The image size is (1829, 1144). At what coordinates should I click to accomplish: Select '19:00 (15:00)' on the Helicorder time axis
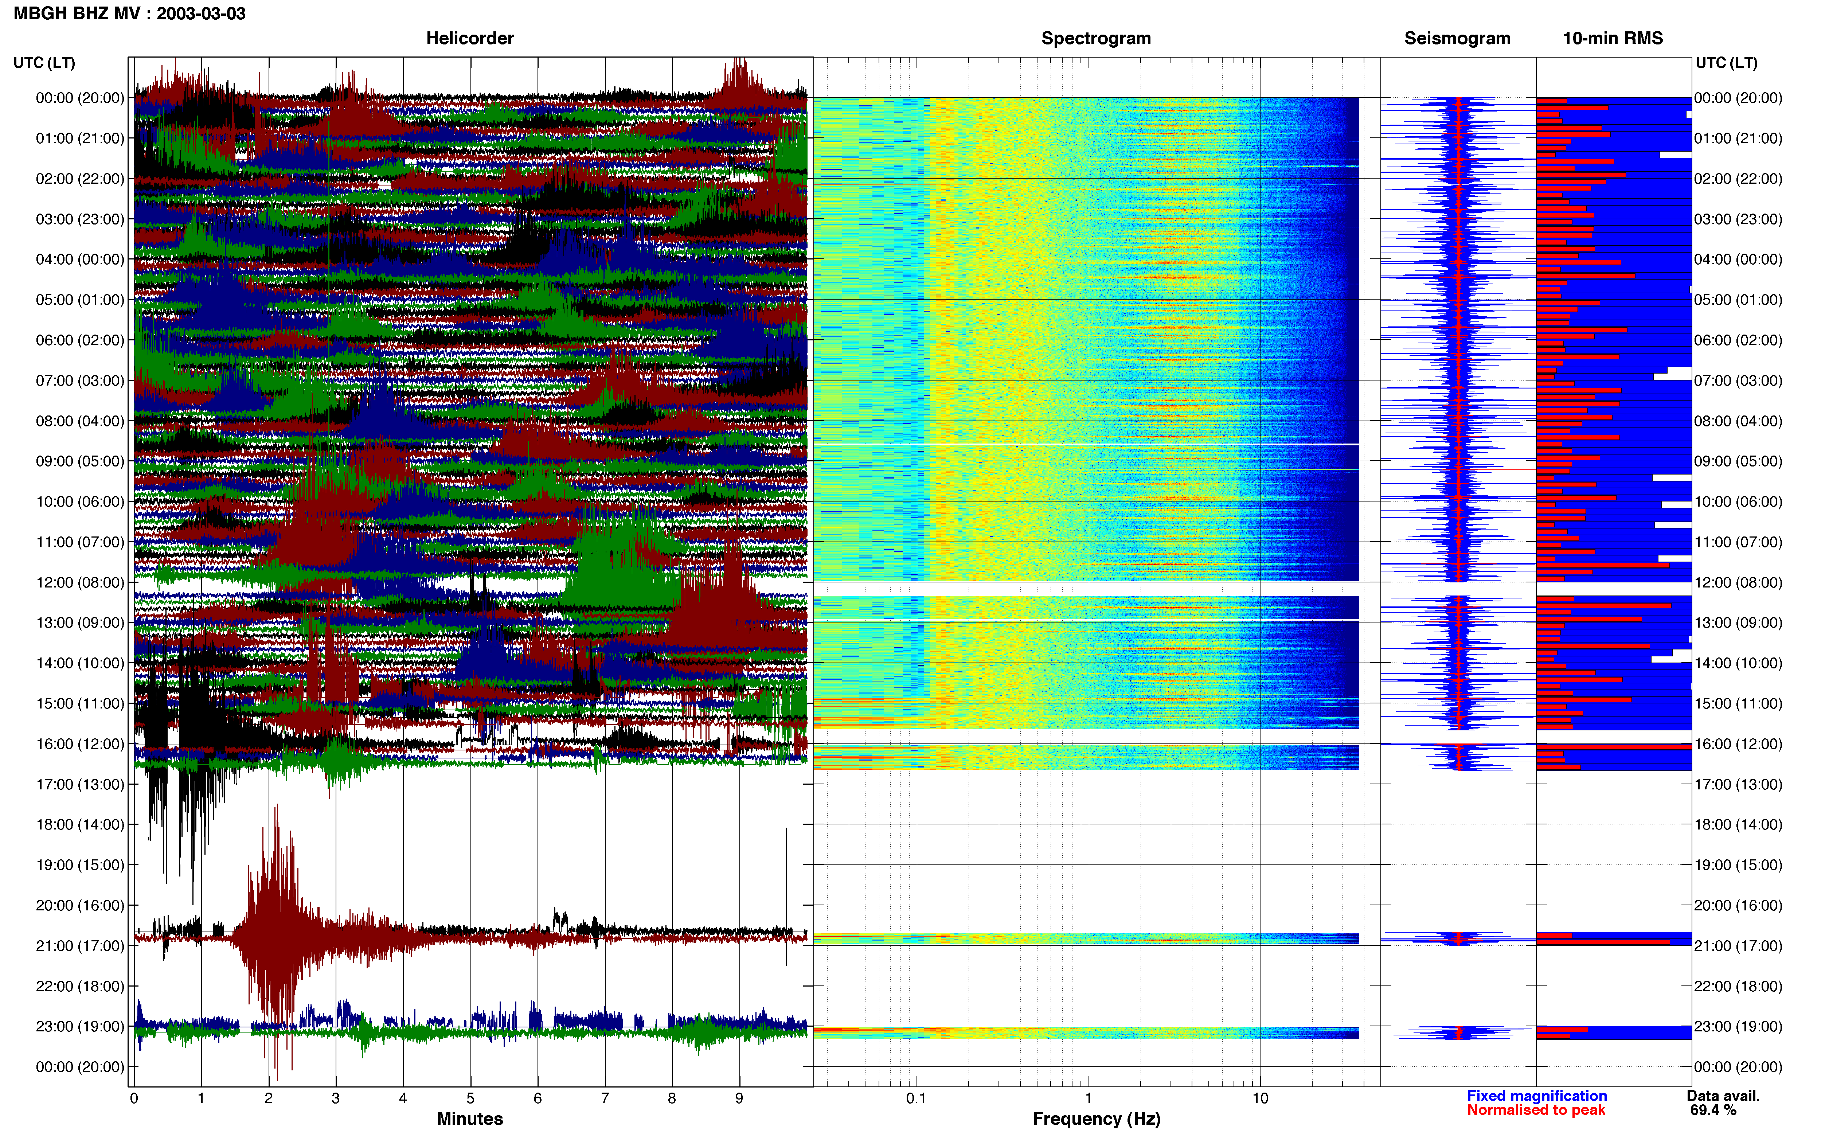click(80, 865)
